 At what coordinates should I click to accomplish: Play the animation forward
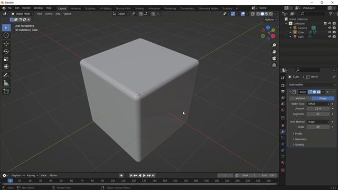click(x=144, y=176)
